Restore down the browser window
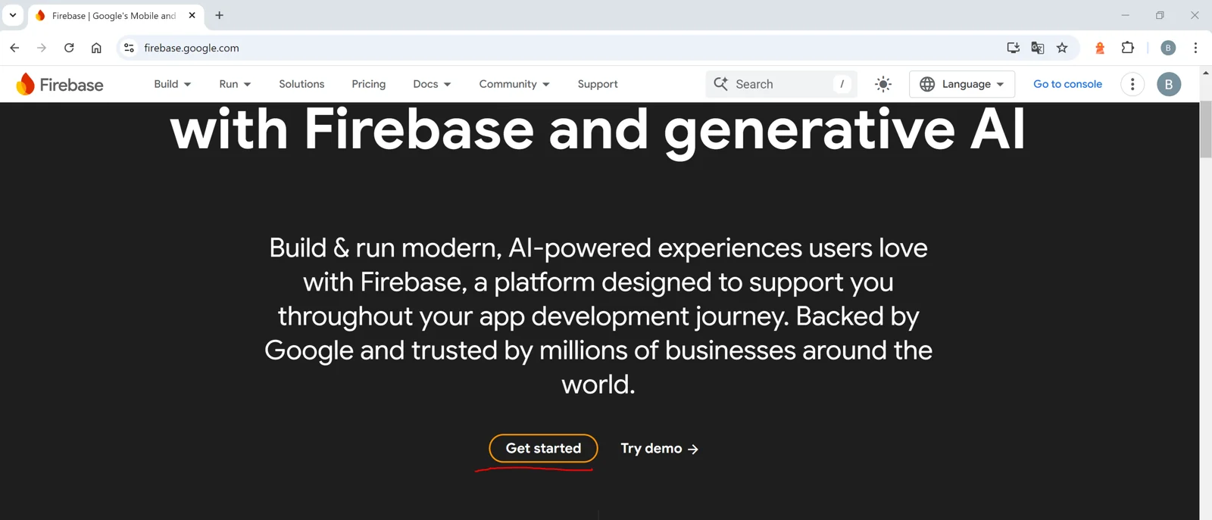 1160,15
